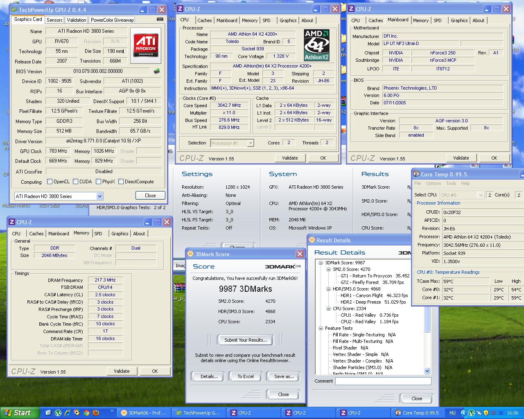Collapse the SM2.0 Score tree node

[328, 269]
